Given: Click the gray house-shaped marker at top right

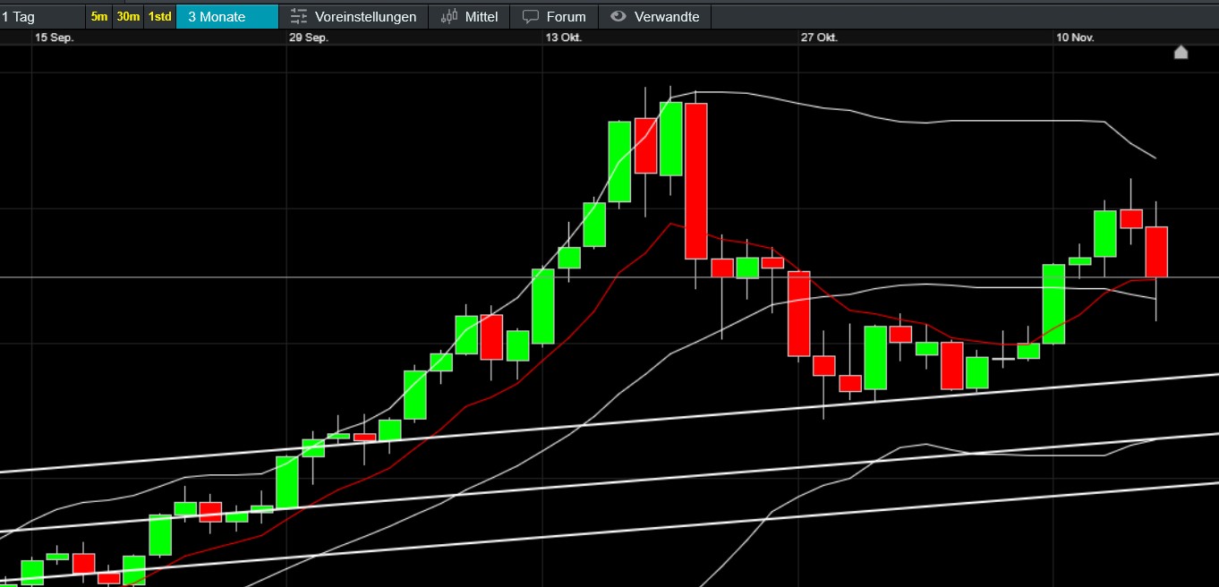Looking at the screenshot, I should 1181,53.
